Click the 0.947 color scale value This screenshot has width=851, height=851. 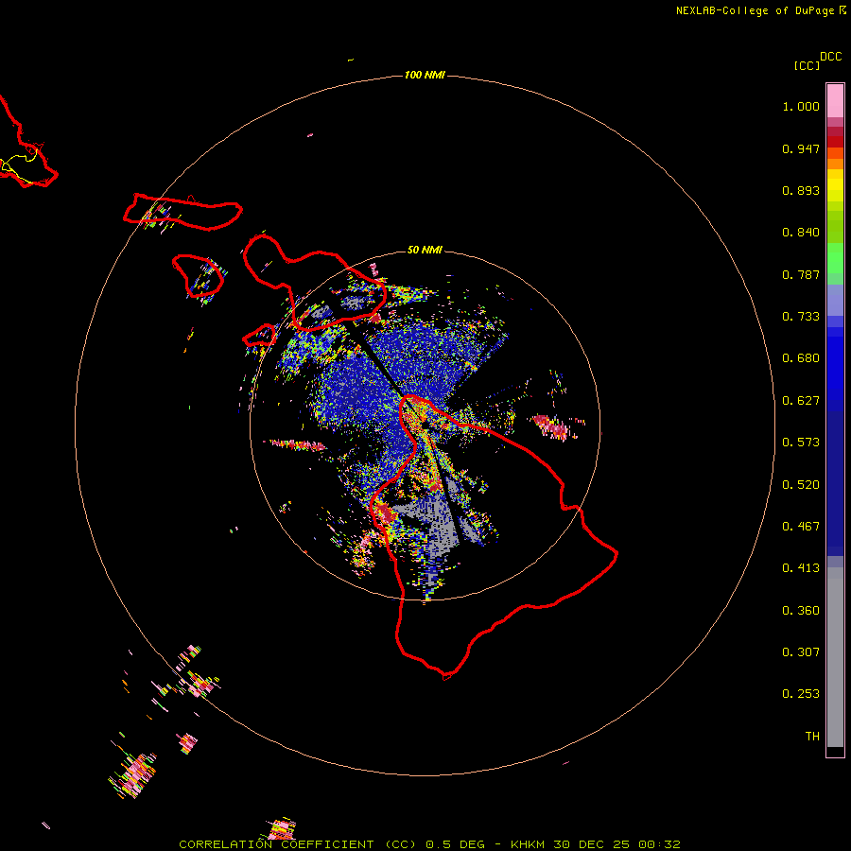coord(801,148)
